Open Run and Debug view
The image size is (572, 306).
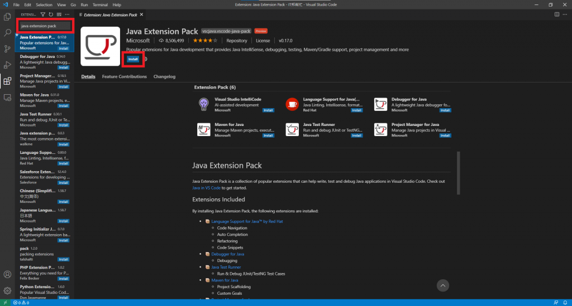(x=7, y=65)
